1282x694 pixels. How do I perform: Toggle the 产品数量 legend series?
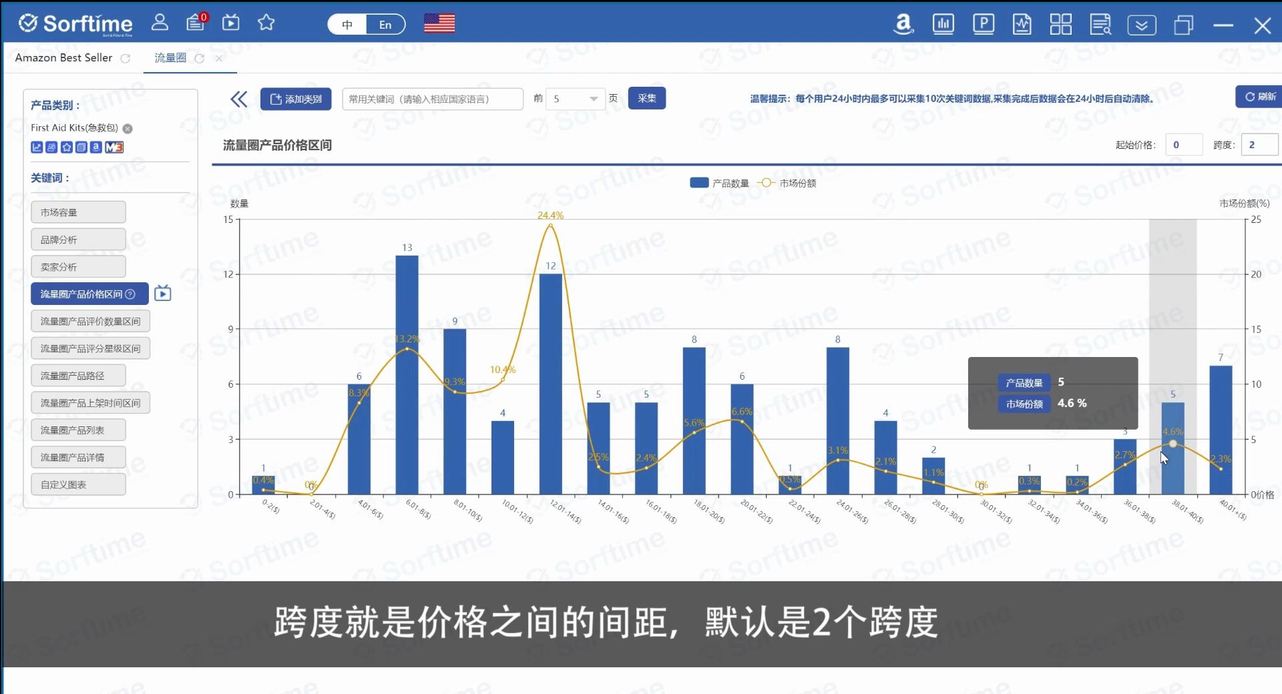pyautogui.click(x=719, y=183)
